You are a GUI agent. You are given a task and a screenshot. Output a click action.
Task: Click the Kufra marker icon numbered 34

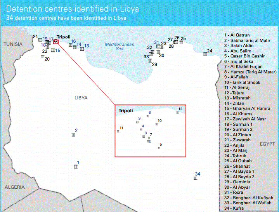point(196,178)
